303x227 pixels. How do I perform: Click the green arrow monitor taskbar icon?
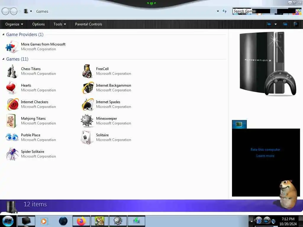coord(136,221)
